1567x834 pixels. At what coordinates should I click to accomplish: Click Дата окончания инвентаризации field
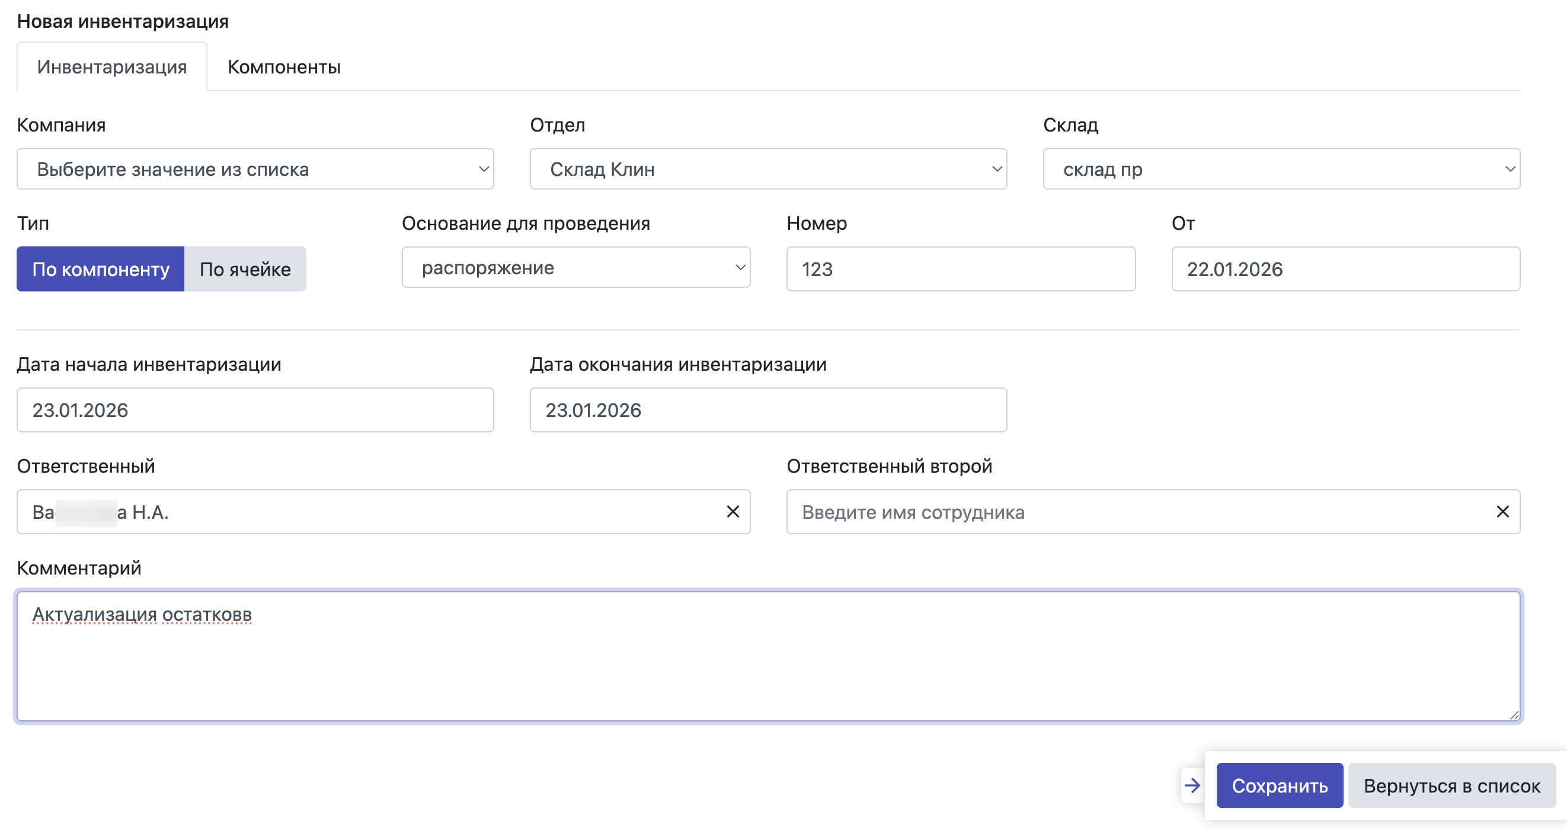pyautogui.click(x=767, y=410)
